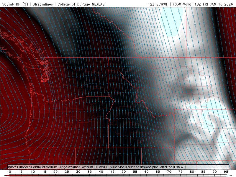Screen dimensions: 236x177
Task: Click the colorbar label '30'
Action: click(78, 172)
